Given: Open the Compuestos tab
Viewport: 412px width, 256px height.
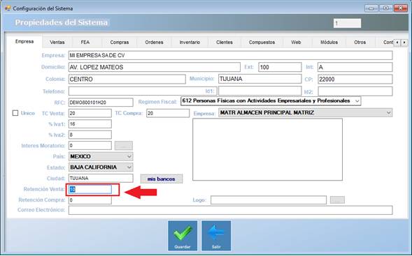Looking at the screenshot, I should pyautogui.click(x=262, y=42).
